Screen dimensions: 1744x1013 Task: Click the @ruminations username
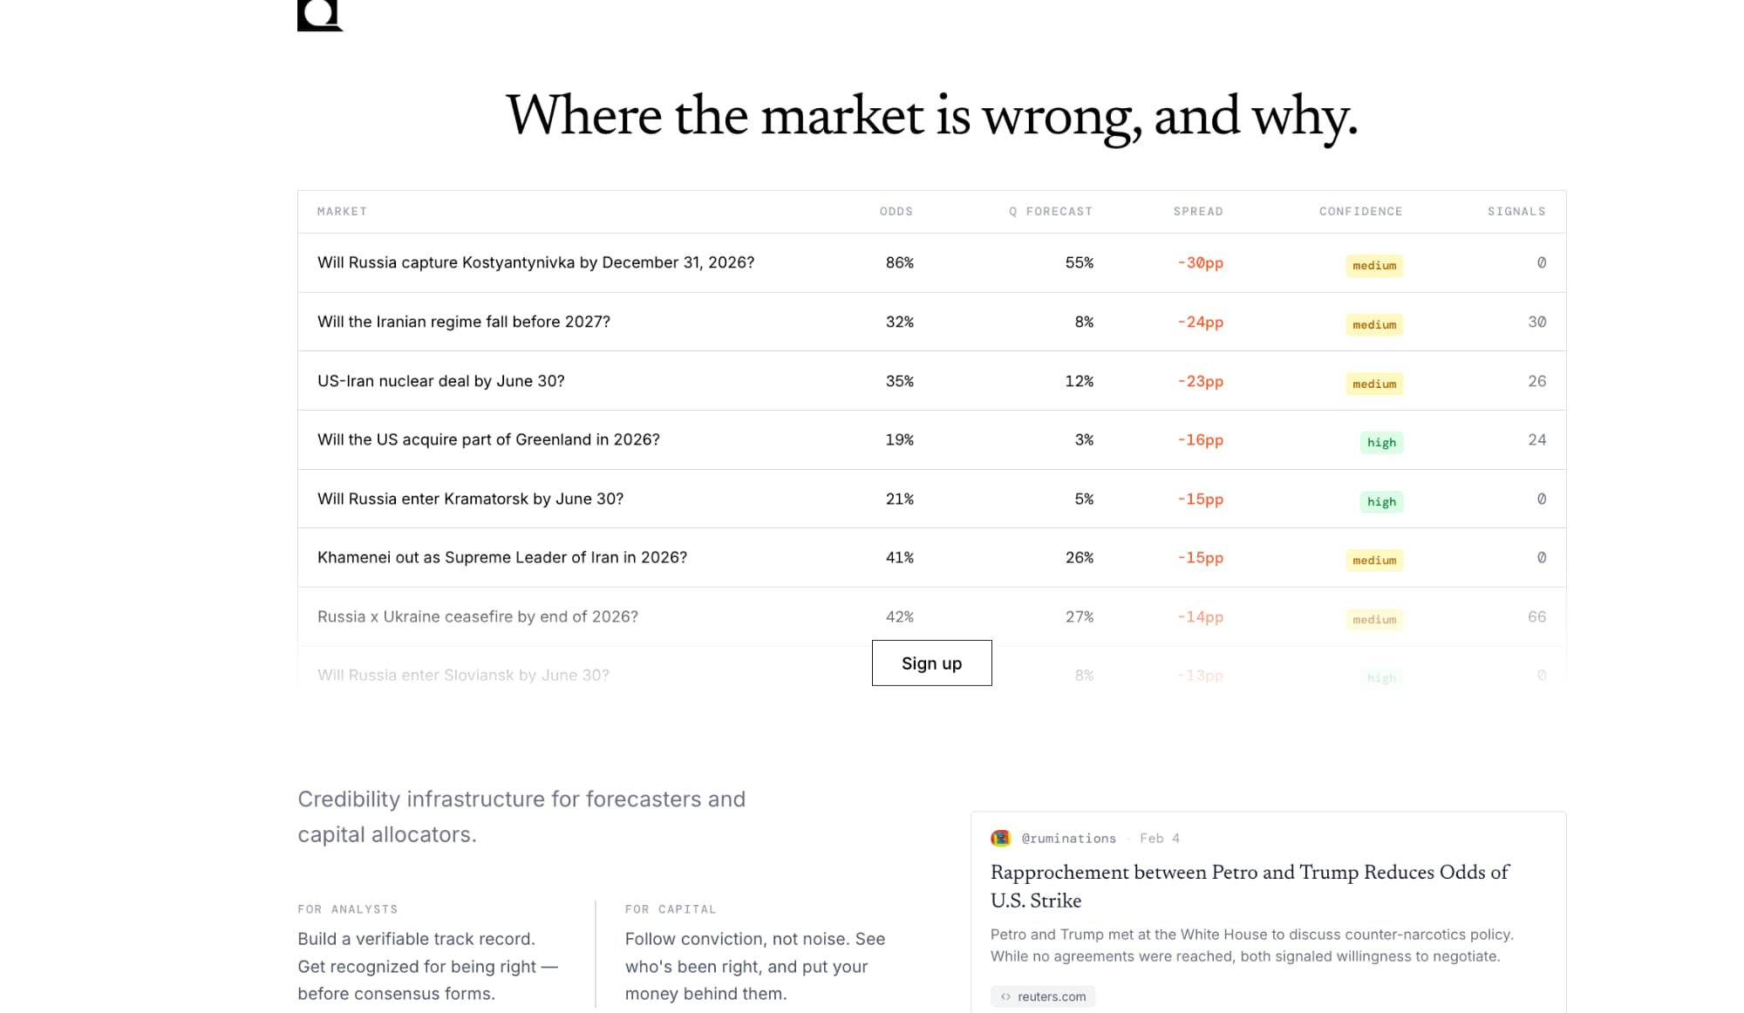point(1068,838)
